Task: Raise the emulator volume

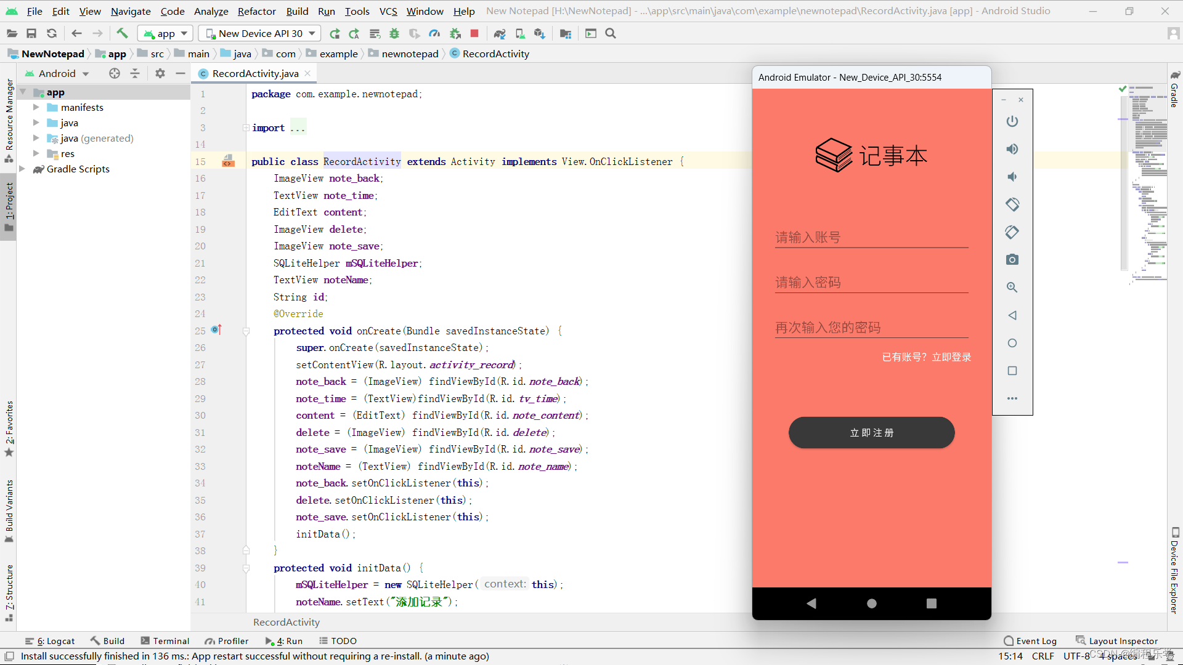Action: pos(1012,149)
